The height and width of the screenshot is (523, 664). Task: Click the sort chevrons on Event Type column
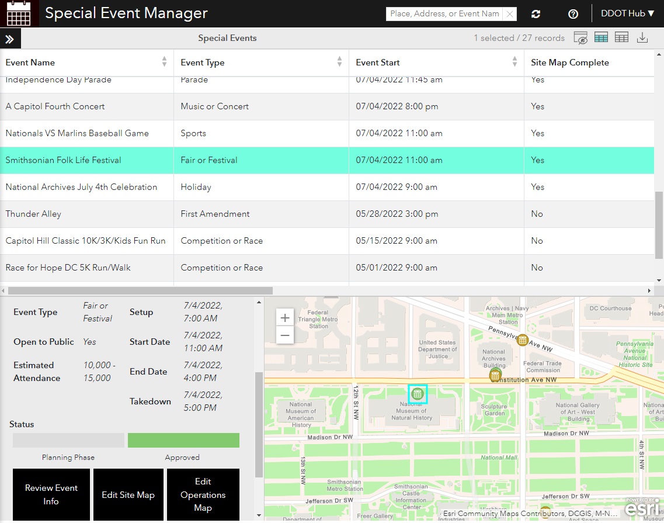pyautogui.click(x=339, y=62)
